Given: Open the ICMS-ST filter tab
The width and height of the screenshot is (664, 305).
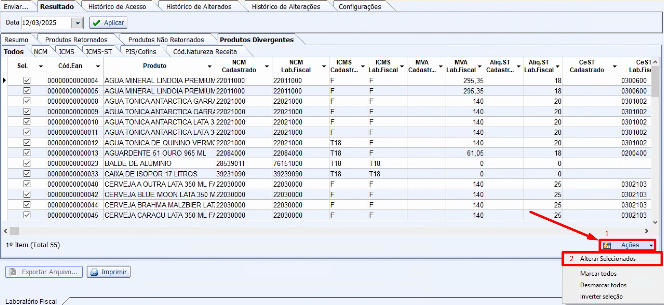Looking at the screenshot, I should click(99, 52).
